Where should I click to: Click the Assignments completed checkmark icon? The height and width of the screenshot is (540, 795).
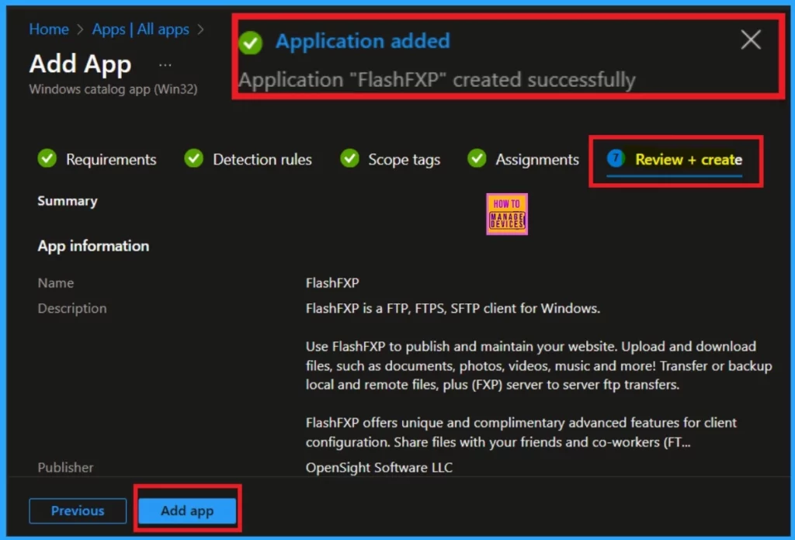[x=477, y=158]
